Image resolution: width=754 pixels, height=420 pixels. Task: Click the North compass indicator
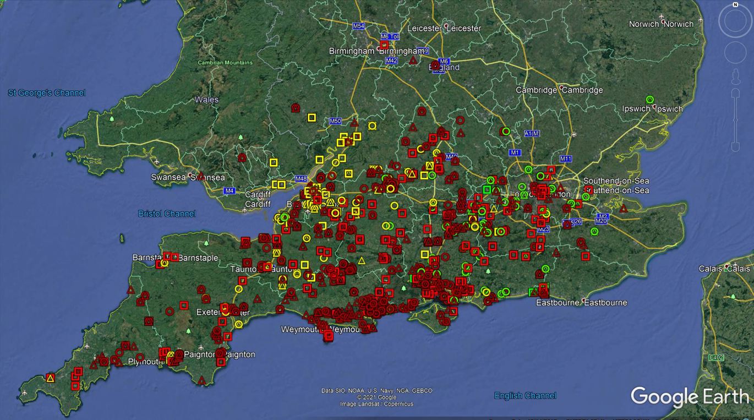click(735, 5)
